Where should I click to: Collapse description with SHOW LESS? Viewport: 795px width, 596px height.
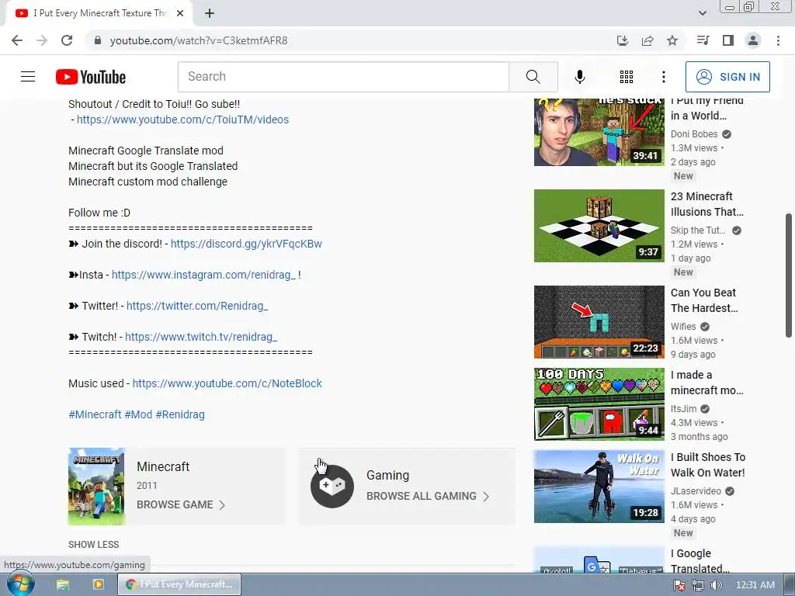tap(94, 544)
